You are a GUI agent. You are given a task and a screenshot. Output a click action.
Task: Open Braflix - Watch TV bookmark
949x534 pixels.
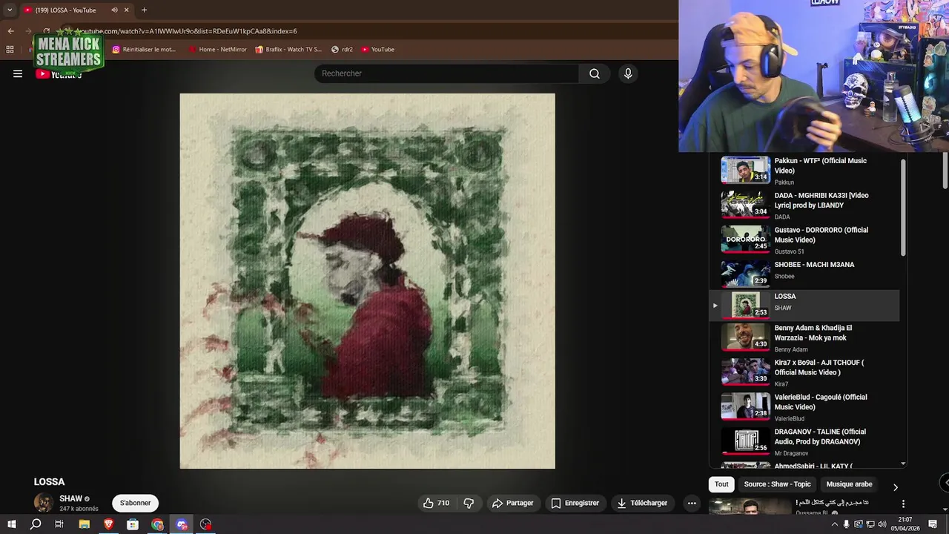pos(288,50)
